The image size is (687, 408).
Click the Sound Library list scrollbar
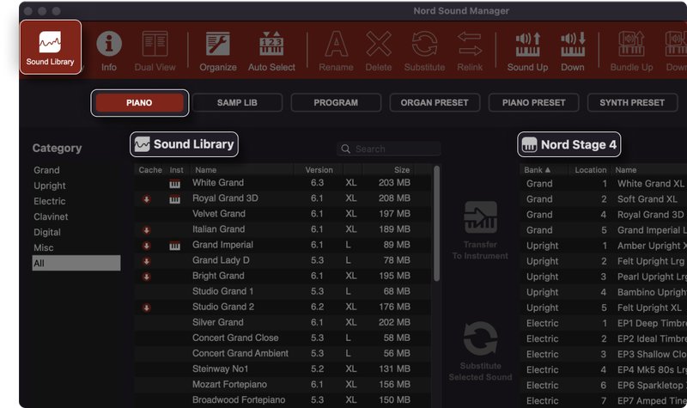436,223
